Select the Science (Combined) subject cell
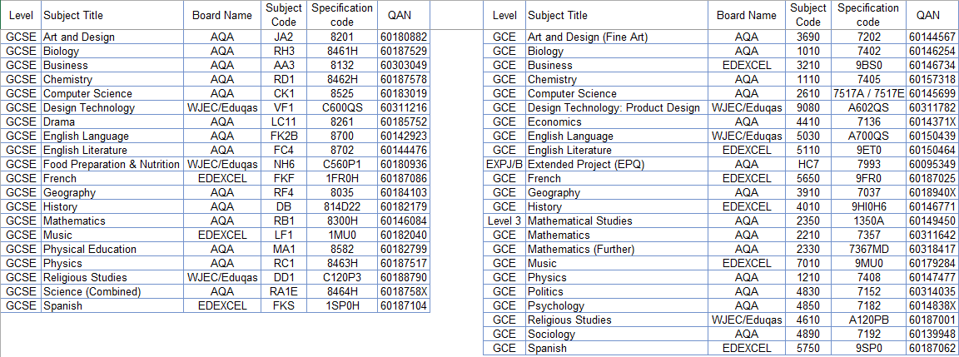This screenshot has width=959, height=357. [x=112, y=292]
